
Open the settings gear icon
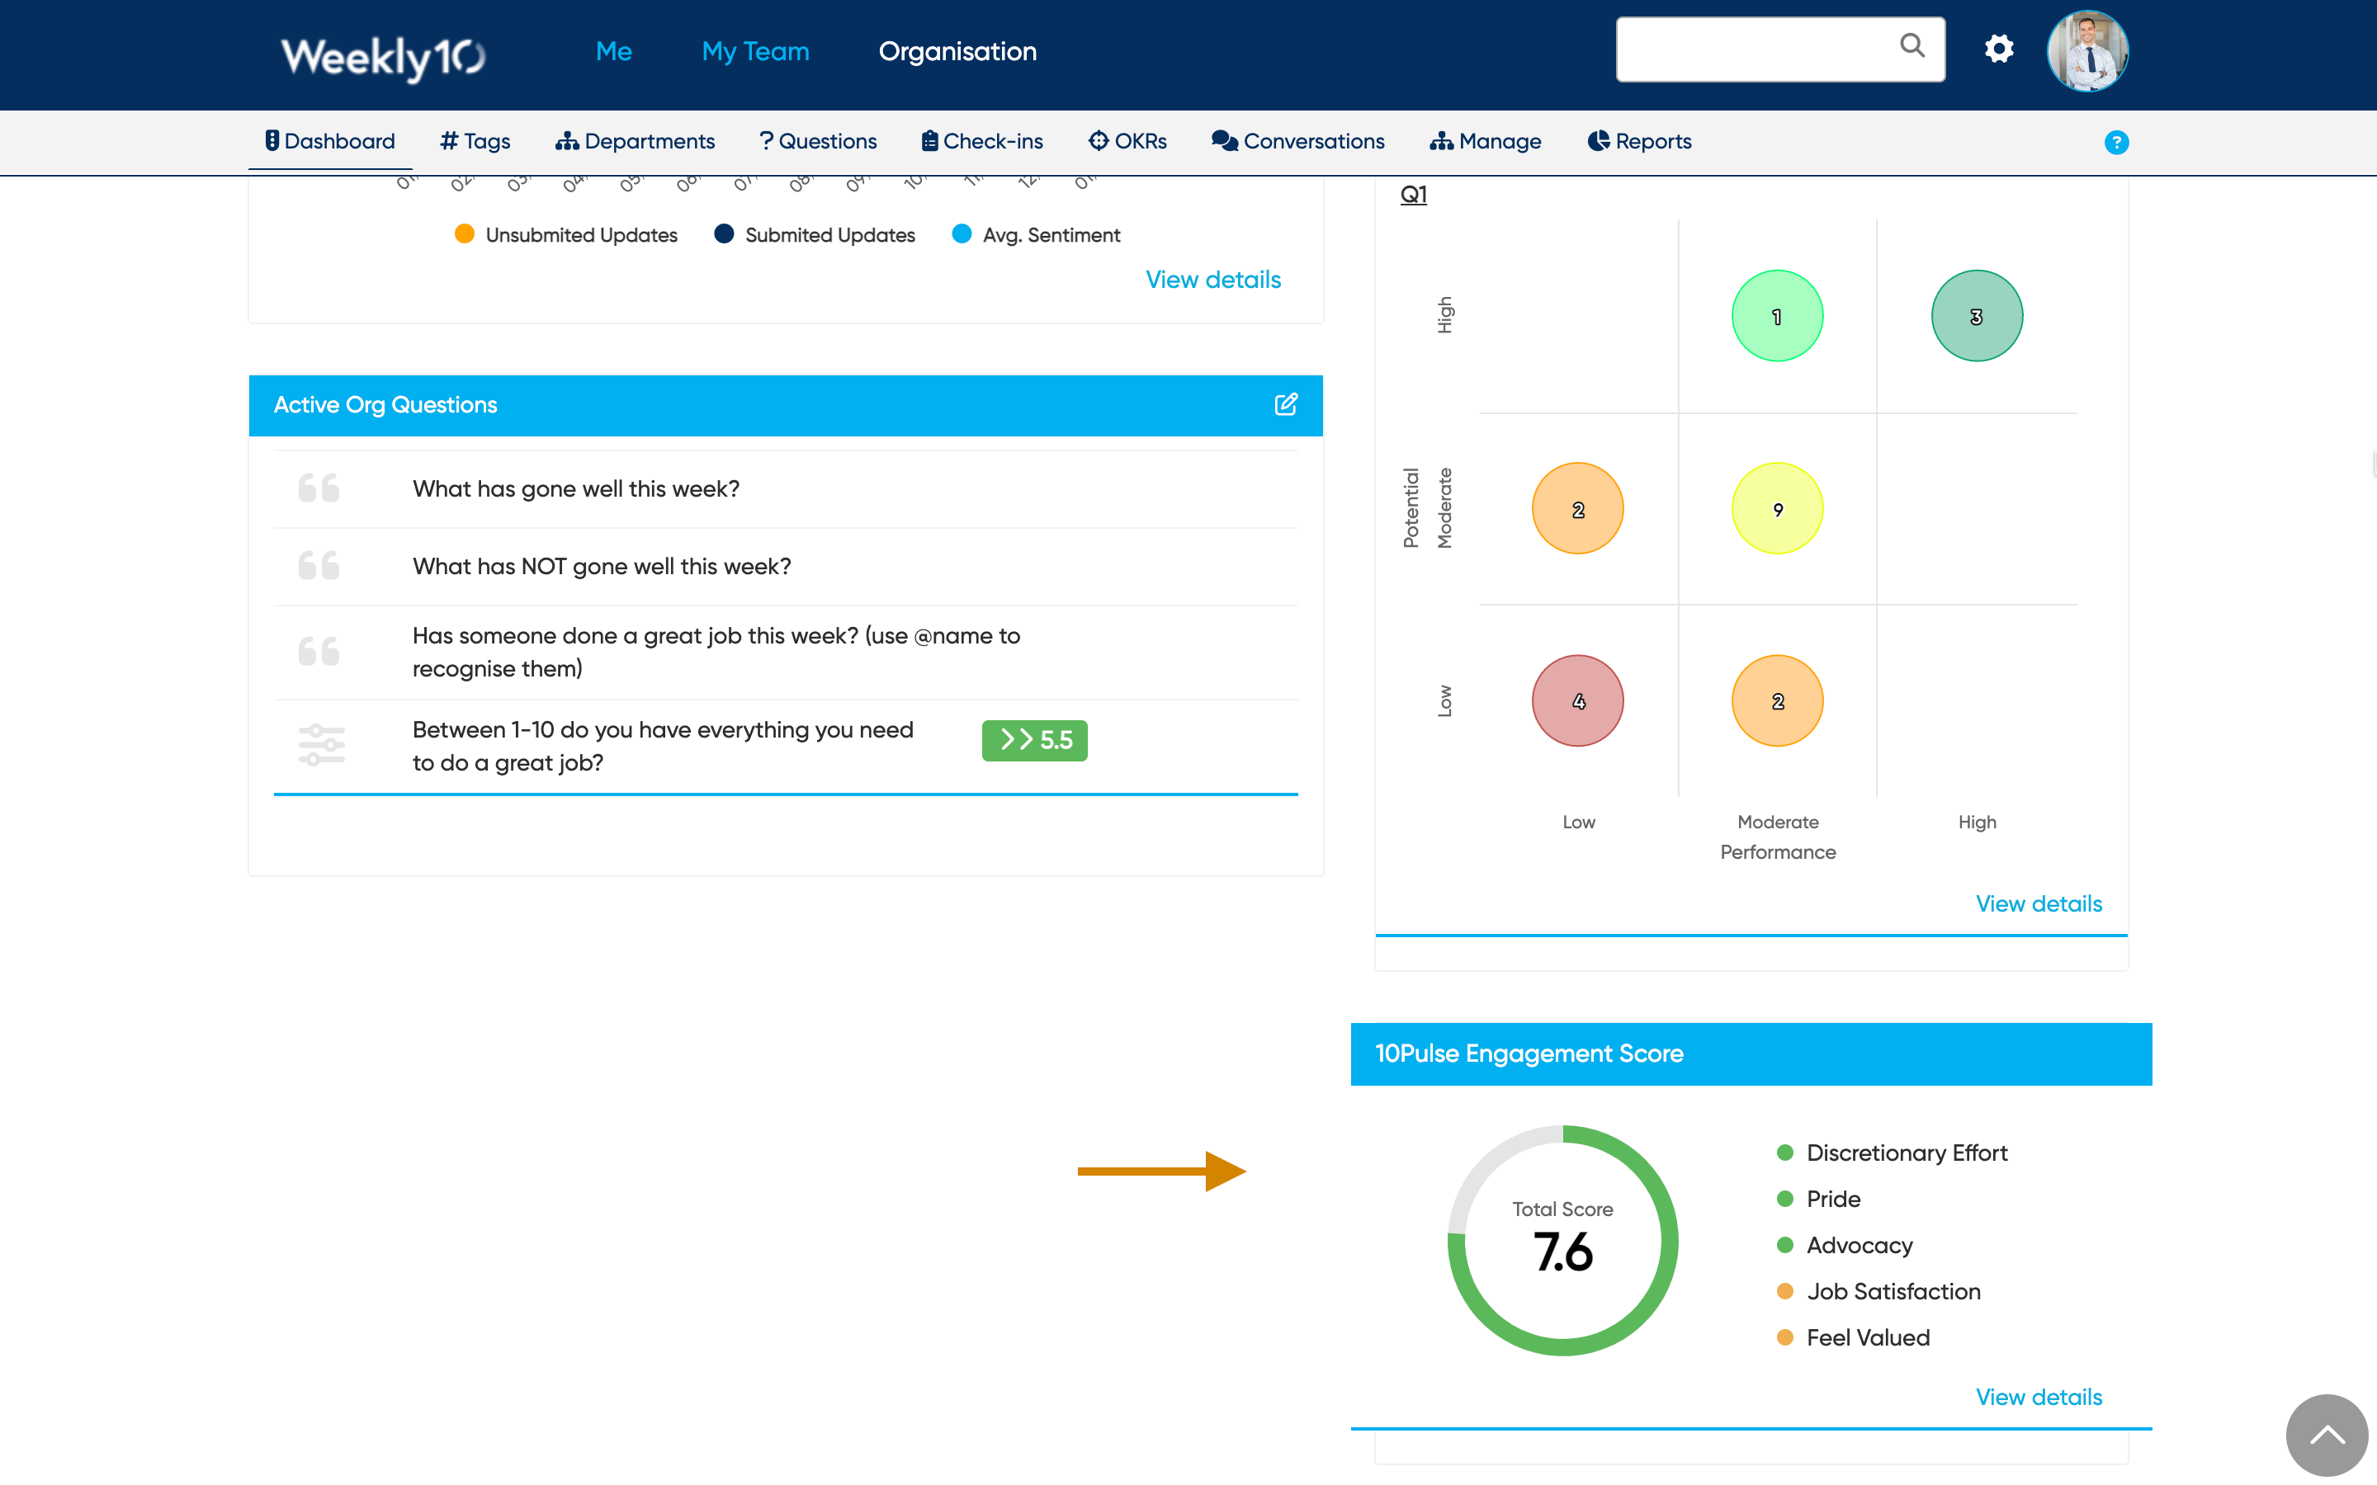[1998, 49]
